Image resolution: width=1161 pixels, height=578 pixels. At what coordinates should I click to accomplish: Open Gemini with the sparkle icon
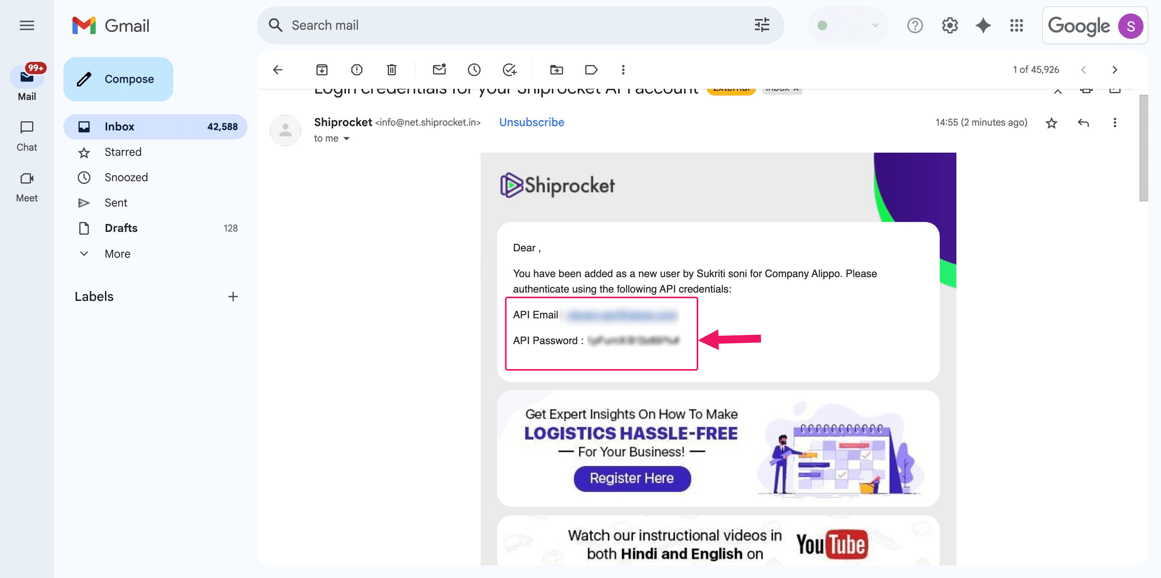click(983, 26)
